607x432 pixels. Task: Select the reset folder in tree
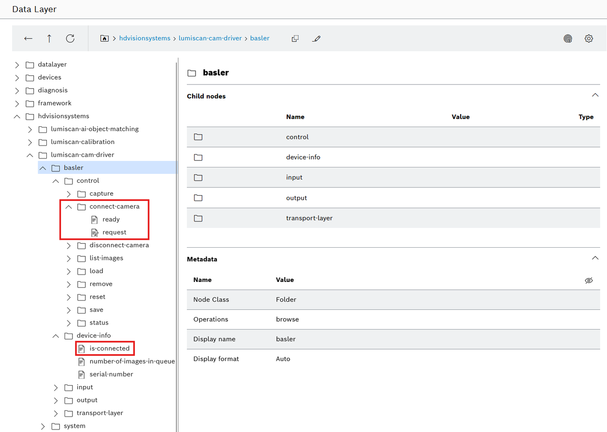click(x=98, y=297)
